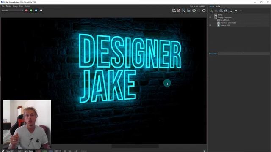This screenshot has width=271, height=152.
Task: Open the View menu
Action: [x=21, y=6]
